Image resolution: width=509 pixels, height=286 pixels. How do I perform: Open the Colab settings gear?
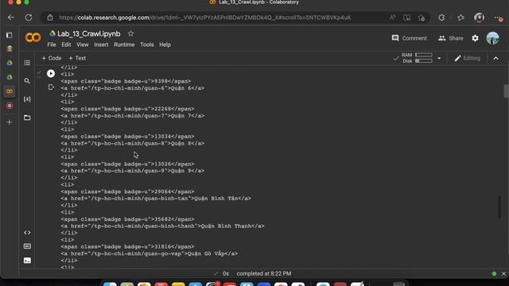(x=476, y=38)
